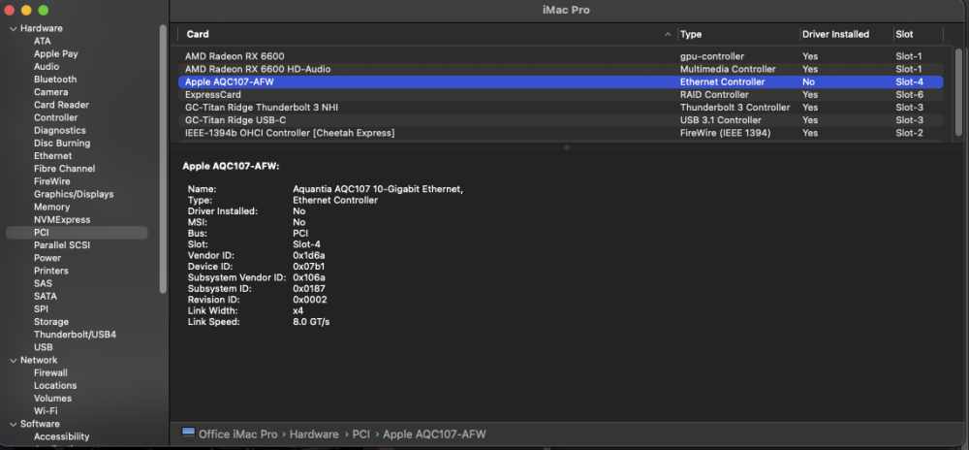This screenshot has height=450, width=969.
Task: Open Disc Burning category
Action: coord(62,144)
